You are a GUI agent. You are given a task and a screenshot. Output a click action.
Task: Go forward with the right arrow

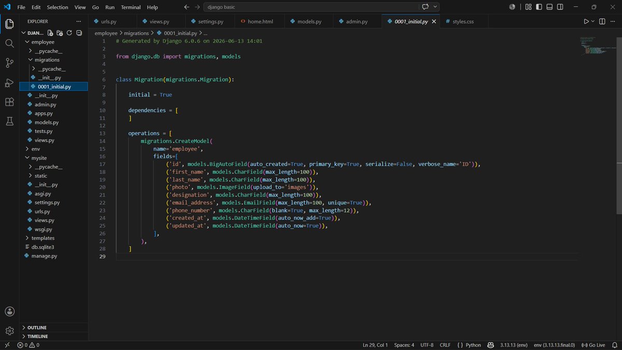(197, 7)
